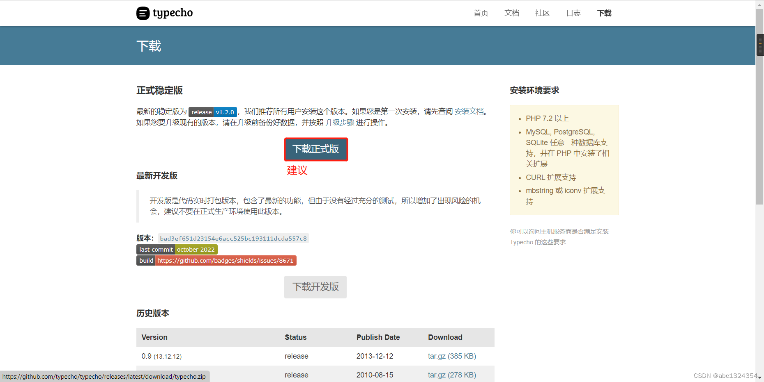Open the 日志 blog page

[573, 13]
